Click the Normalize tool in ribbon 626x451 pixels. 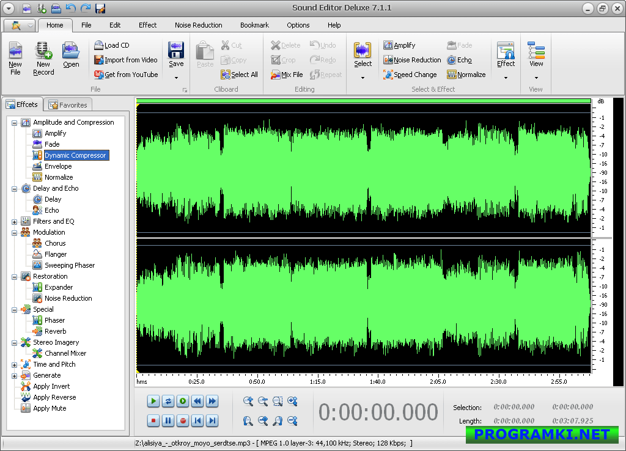[466, 75]
